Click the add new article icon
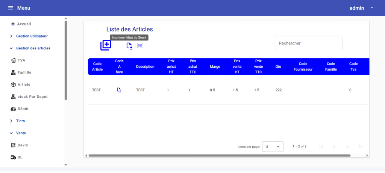 106,45
